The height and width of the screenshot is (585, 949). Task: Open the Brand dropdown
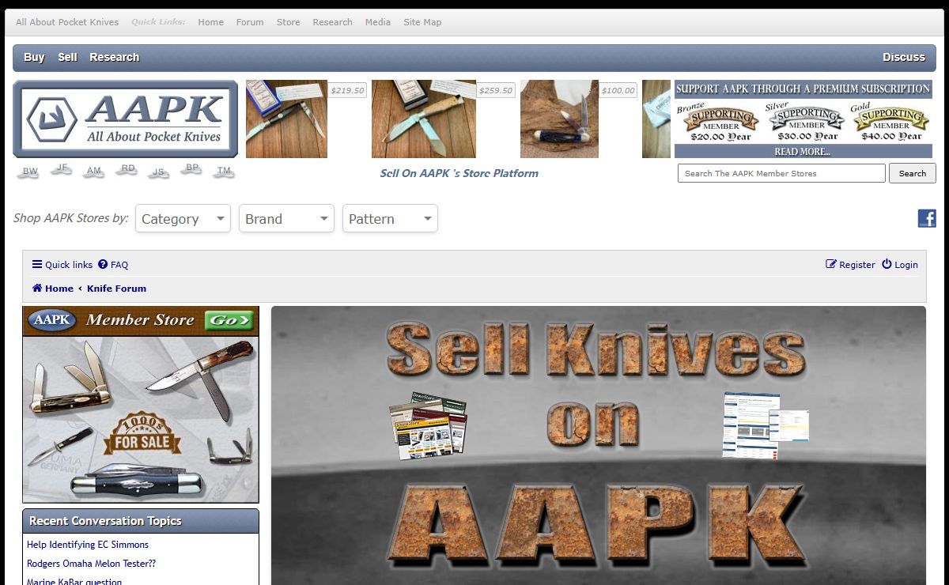286,219
